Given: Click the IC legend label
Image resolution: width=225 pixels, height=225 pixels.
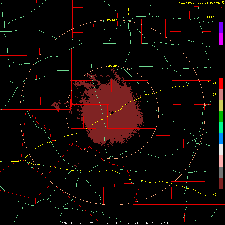Looking at the screenshot, I should tap(214, 161).
